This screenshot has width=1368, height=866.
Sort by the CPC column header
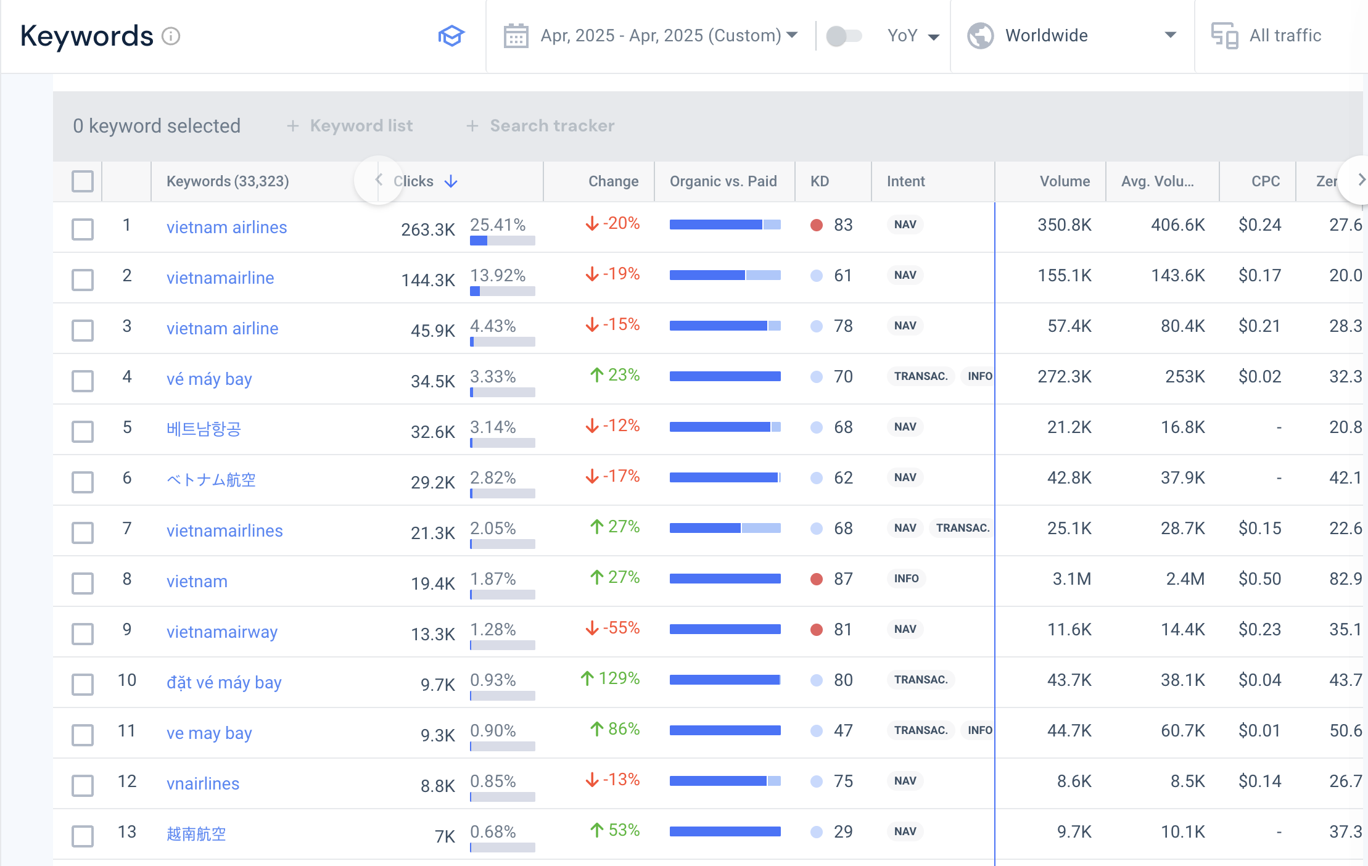click(1265, 181)
